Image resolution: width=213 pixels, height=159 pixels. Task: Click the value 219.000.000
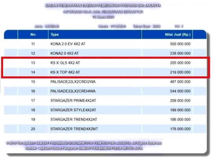pyautogui.click(x=180, y=72)
